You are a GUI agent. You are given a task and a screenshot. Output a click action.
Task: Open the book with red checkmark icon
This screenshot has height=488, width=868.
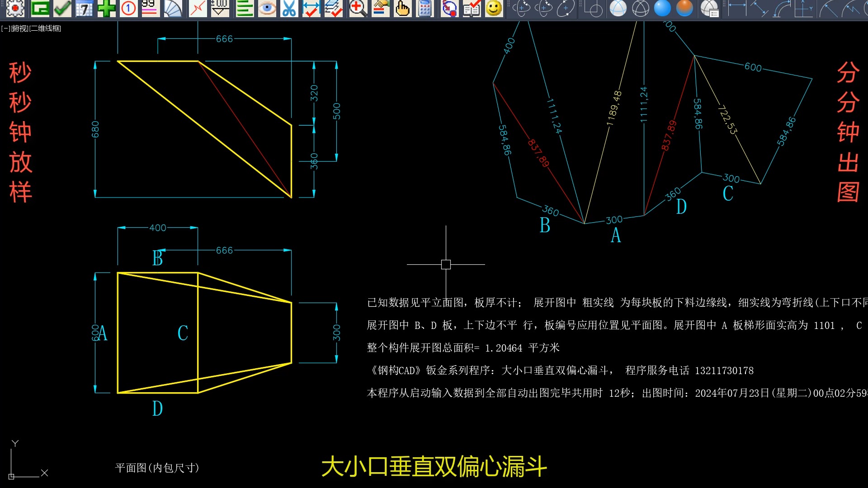tap(471, 8)
